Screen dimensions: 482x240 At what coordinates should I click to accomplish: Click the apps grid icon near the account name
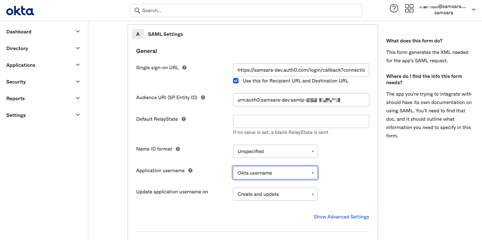(x=409, y=8)
